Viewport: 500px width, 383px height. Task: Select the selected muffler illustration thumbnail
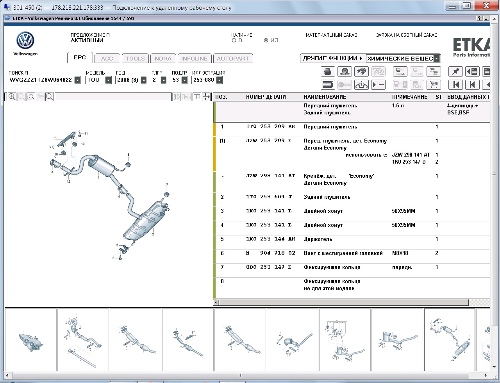click(x=450, y=340)
